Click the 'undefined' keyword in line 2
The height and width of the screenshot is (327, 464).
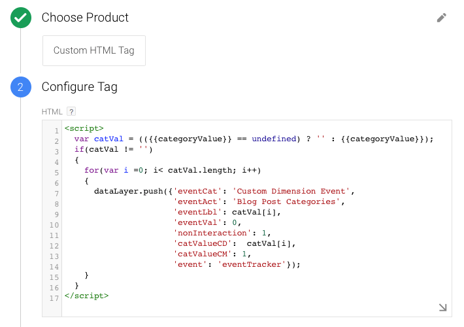[x=274, y=139]
